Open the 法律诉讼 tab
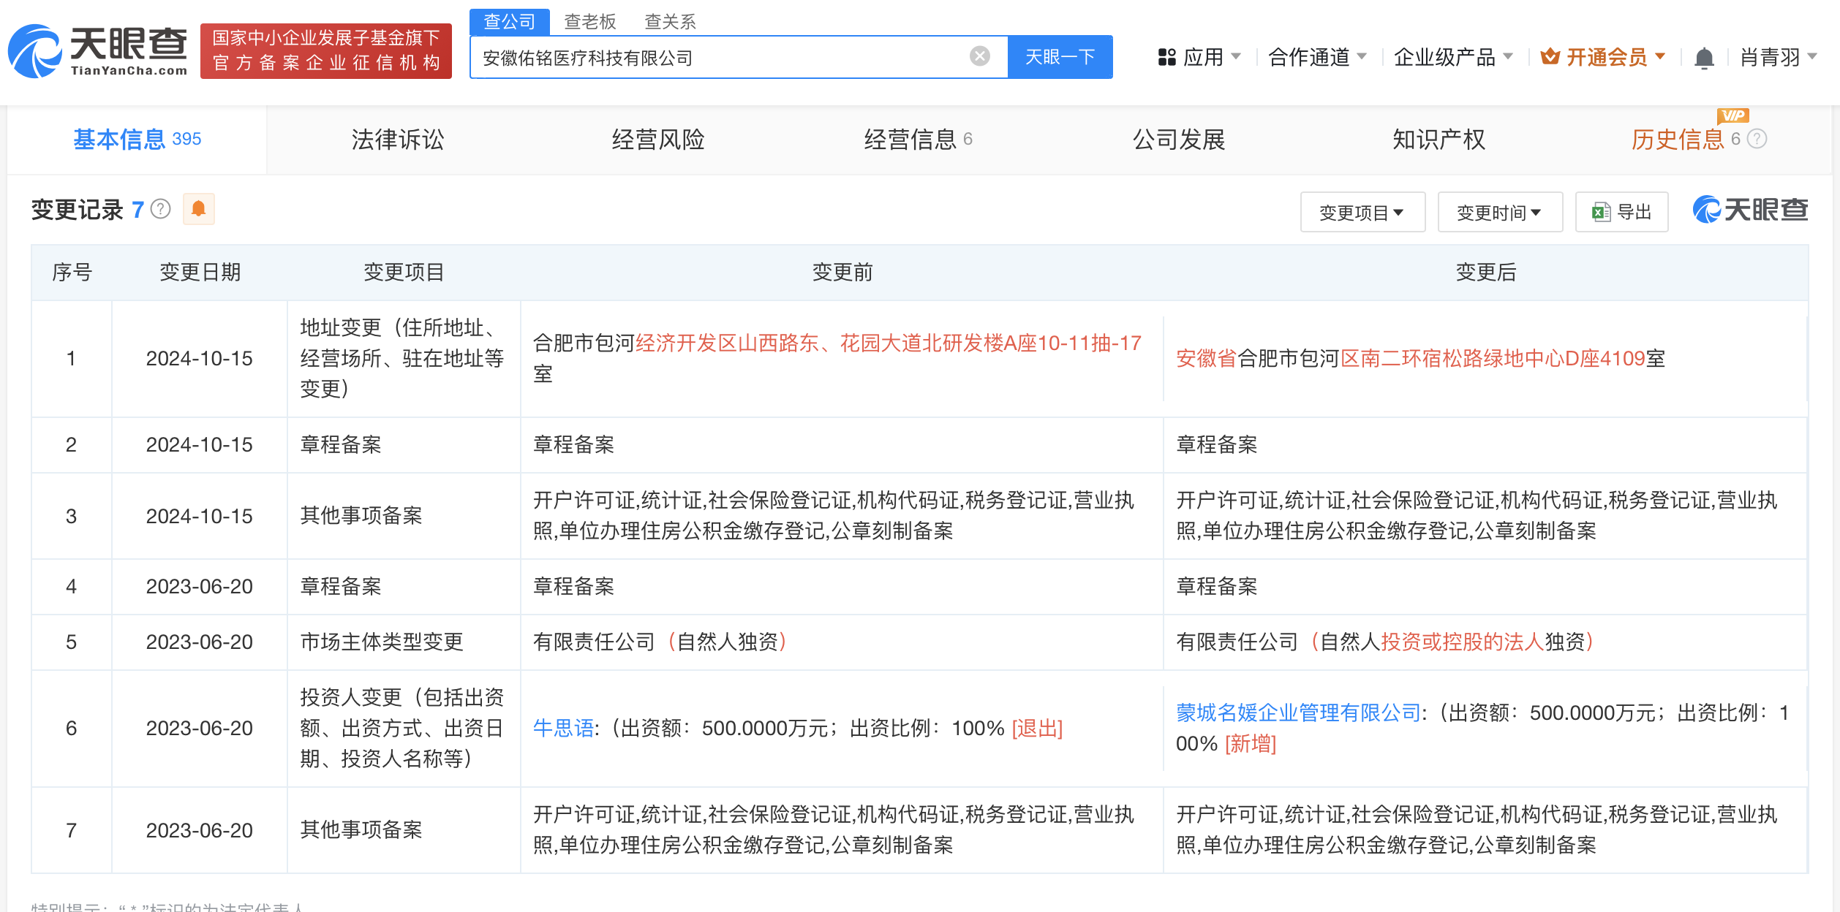This screenshot has height=912, width=1840. 398,139
